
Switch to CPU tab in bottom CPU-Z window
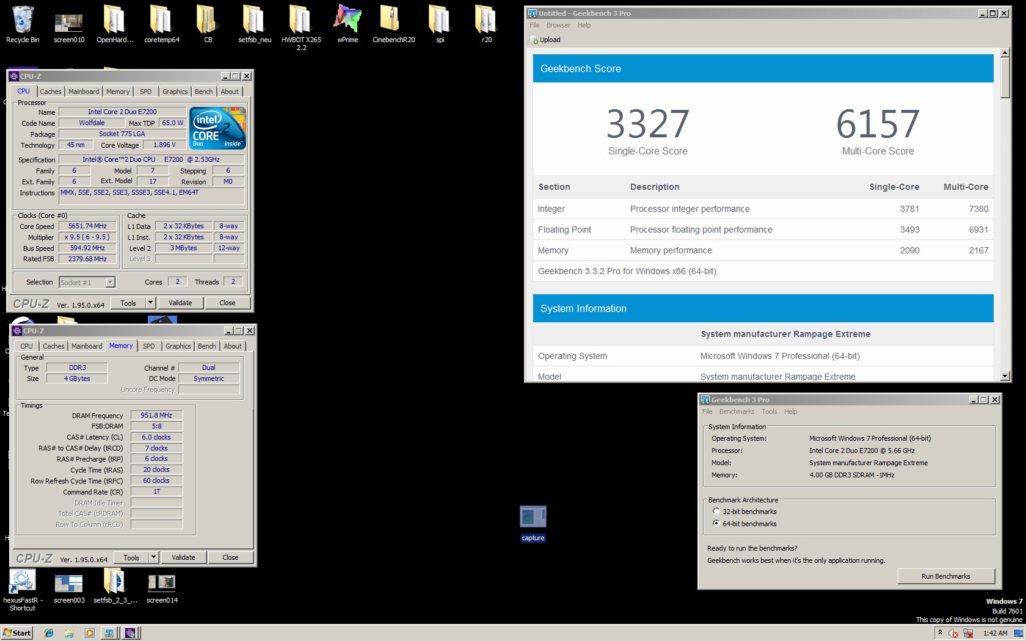point(27,346)
